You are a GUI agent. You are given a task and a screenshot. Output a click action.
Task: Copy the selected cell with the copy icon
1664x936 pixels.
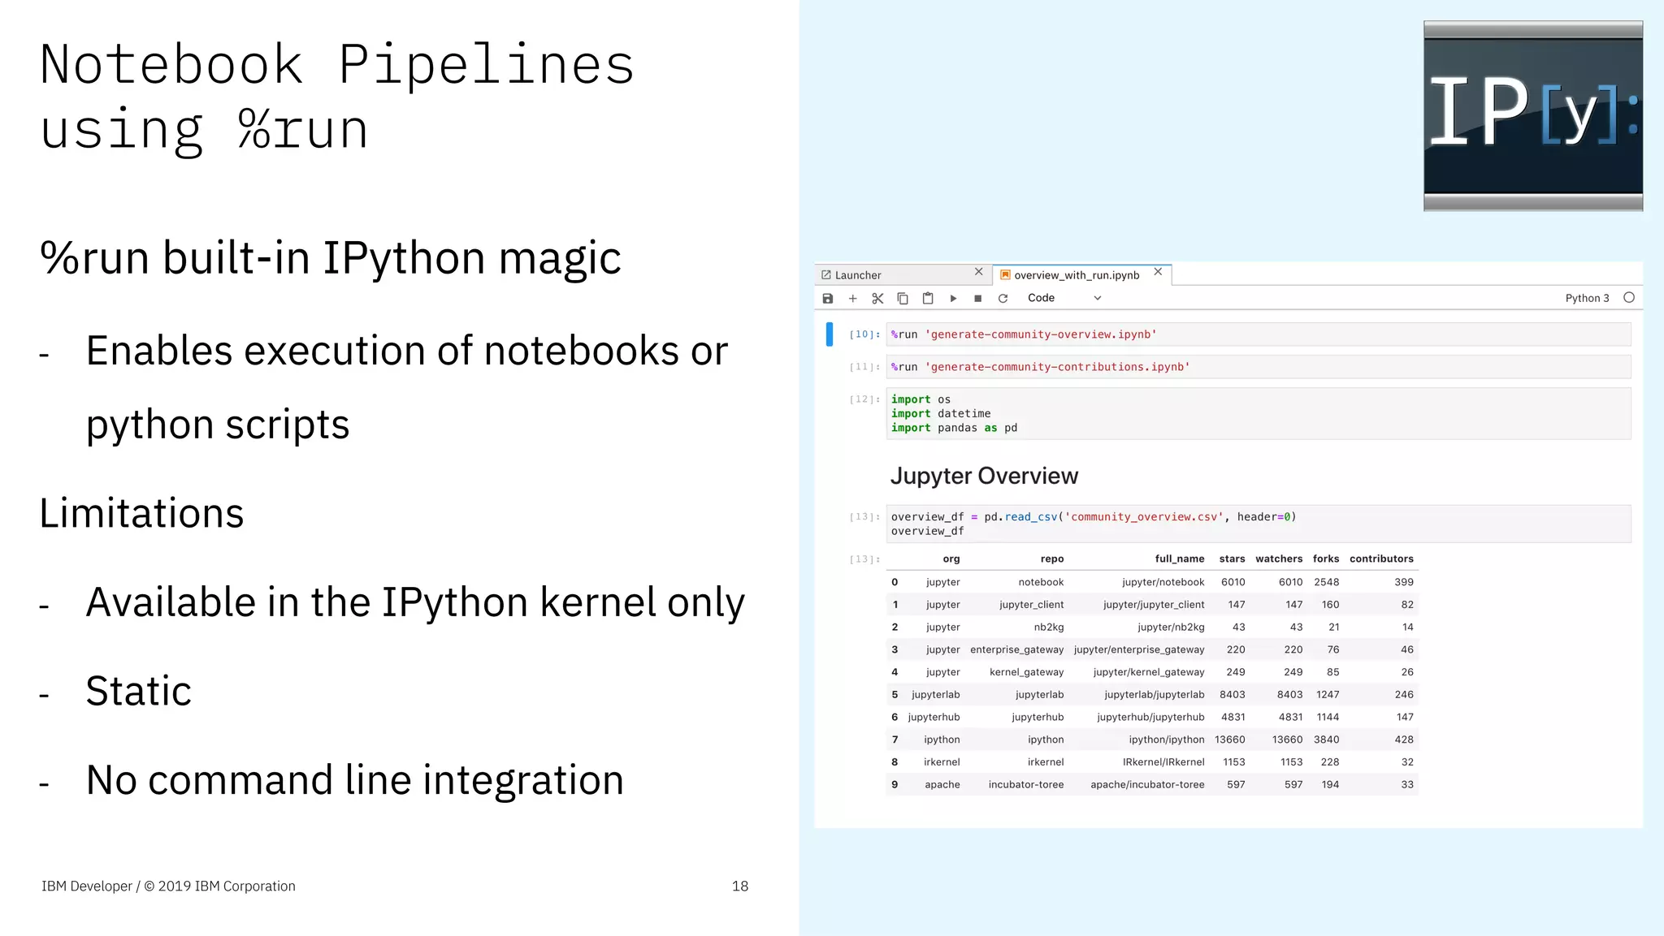pos(903,299)
